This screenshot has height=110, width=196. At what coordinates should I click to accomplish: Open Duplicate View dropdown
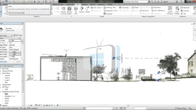pos(111,11)
